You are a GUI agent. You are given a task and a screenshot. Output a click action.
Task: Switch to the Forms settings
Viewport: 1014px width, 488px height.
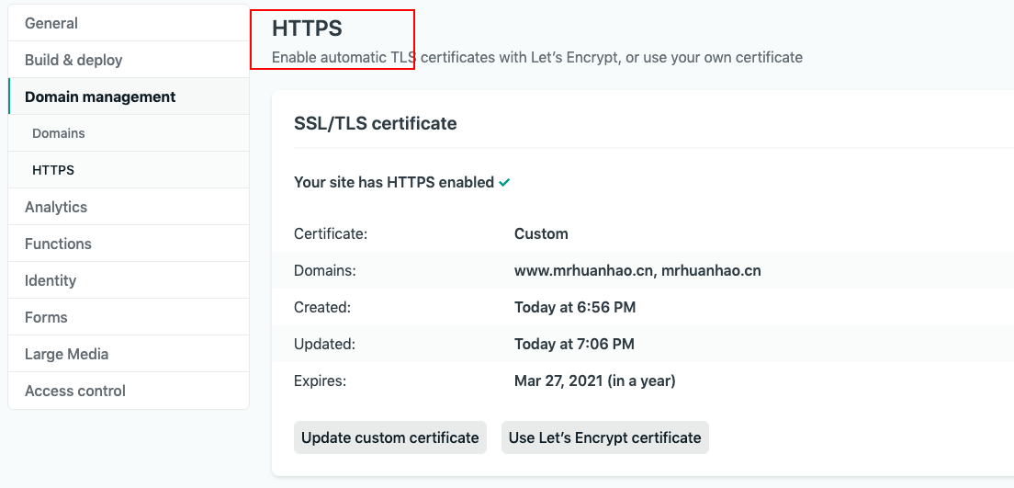pyautogui.click(x=46, y=317)
